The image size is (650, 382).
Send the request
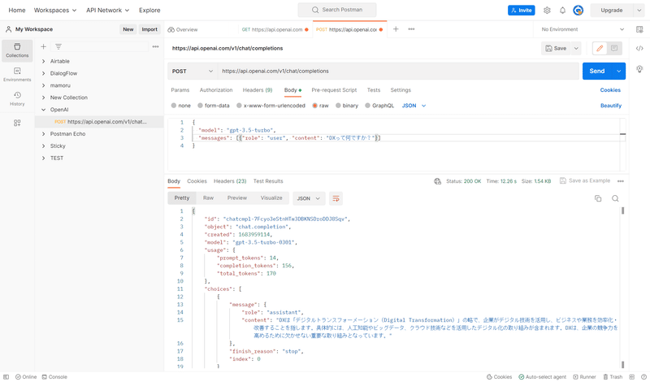(x=597, y=72)
